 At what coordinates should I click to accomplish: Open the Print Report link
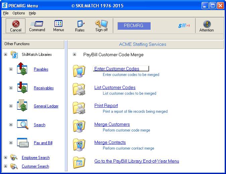tap(106, 106)
